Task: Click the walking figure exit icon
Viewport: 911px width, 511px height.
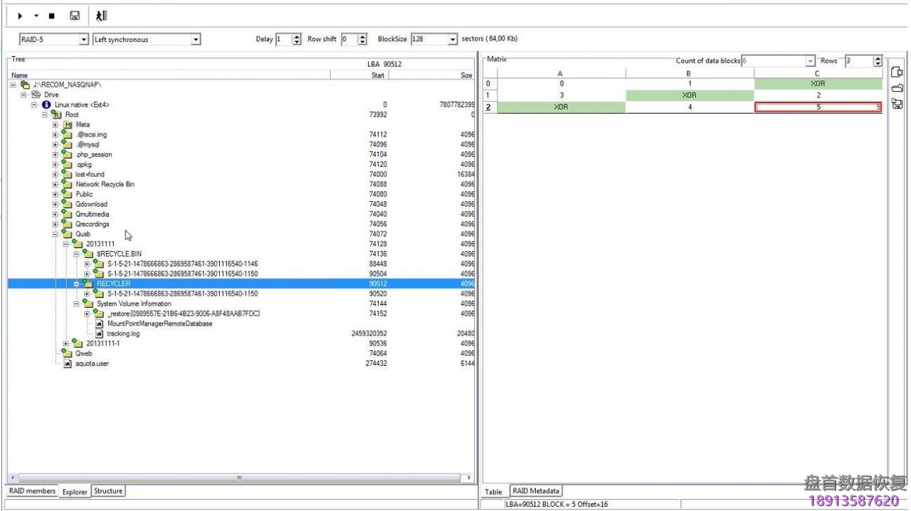Action: coord(101,16)
